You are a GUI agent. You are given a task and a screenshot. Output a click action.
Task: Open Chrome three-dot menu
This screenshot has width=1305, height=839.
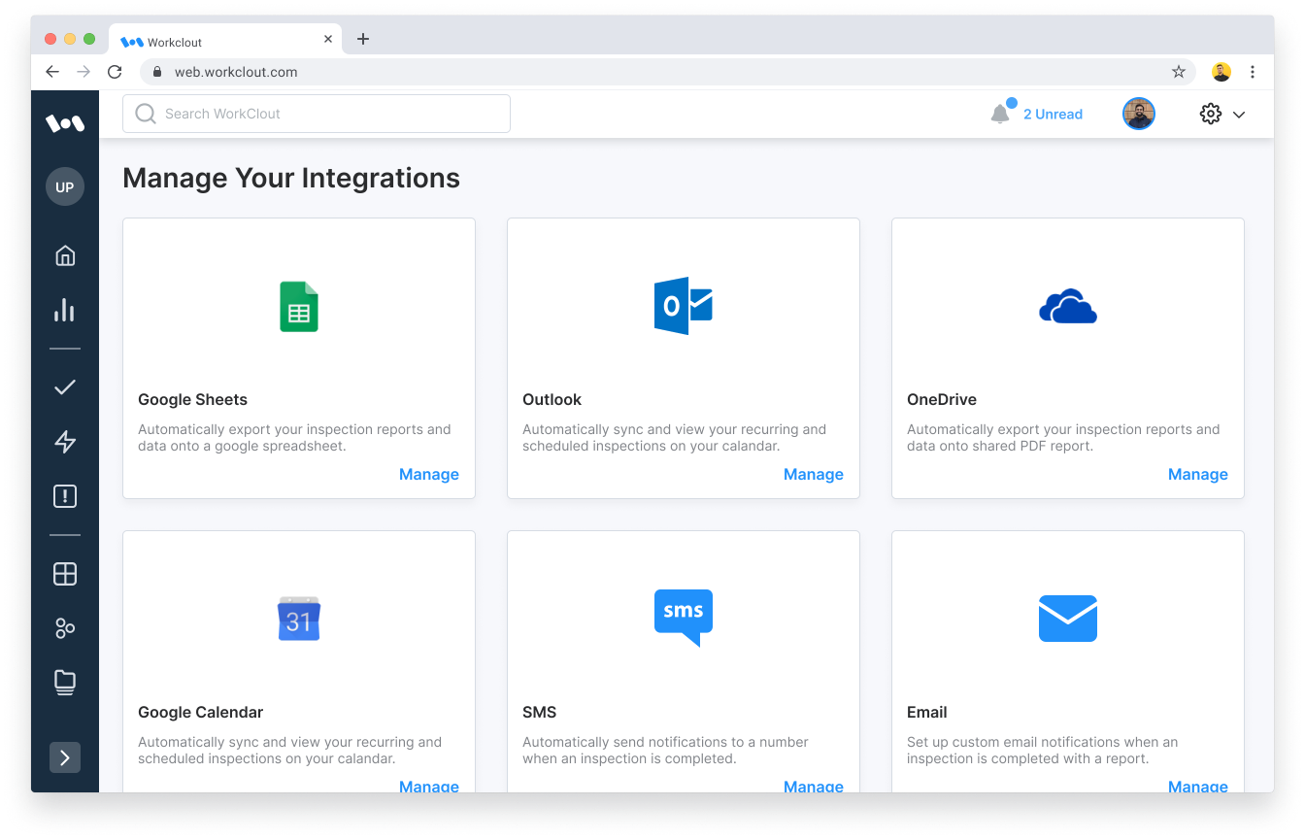pos(1253,72)
